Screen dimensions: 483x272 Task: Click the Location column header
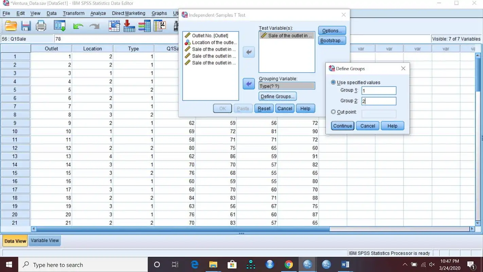[x=92, y=49]
